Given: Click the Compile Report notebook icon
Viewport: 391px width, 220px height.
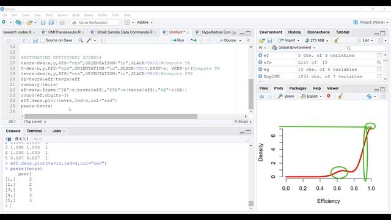Looking at the screenshot, I should pyautogui.click(x=103, y=40).
